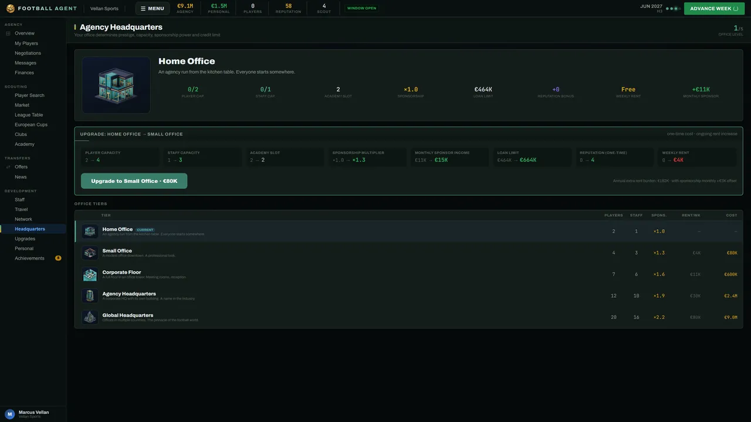Upgrade to Small Office for €80K
Viewport: 751px width, 422px height.
(134, 181)
